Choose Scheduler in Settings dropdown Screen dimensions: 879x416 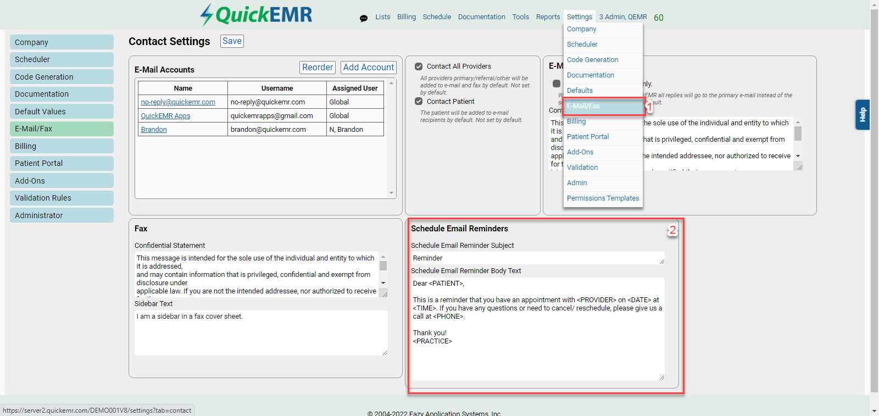[603, 45]
